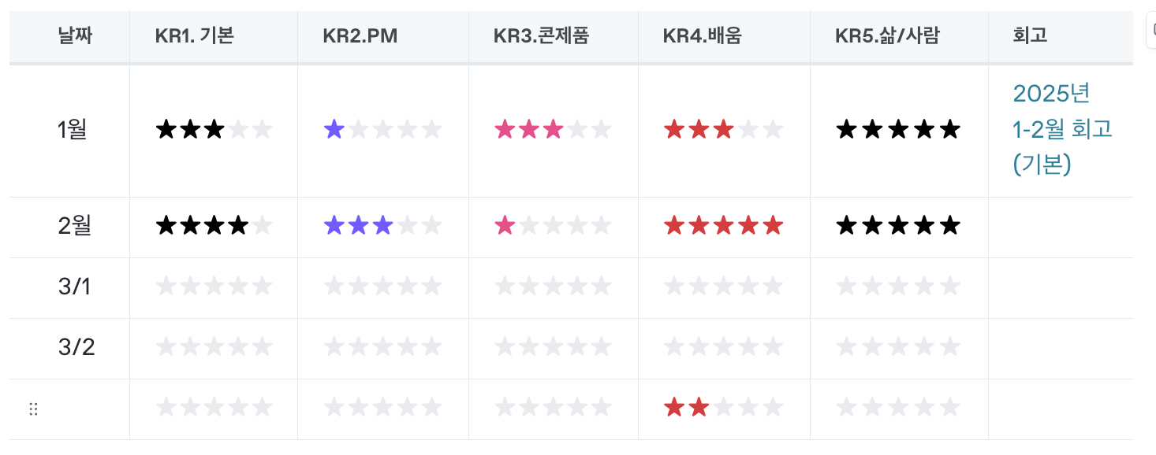Click third pink star in 1월 KR3.콘제품
This screenshot has height=455, width=1156.
point(553,129)
